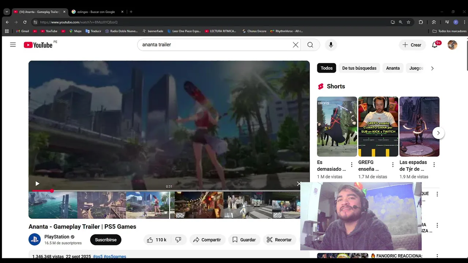Run search with the magnifier button
This screenshot has height=263, width=468.
pyautogui.click(x=310, y=45)
